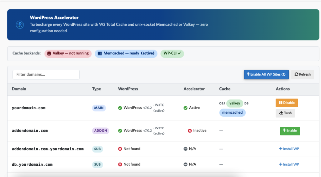
Task: Click the green Active accelerator status icon
Action: coord(186,108)
